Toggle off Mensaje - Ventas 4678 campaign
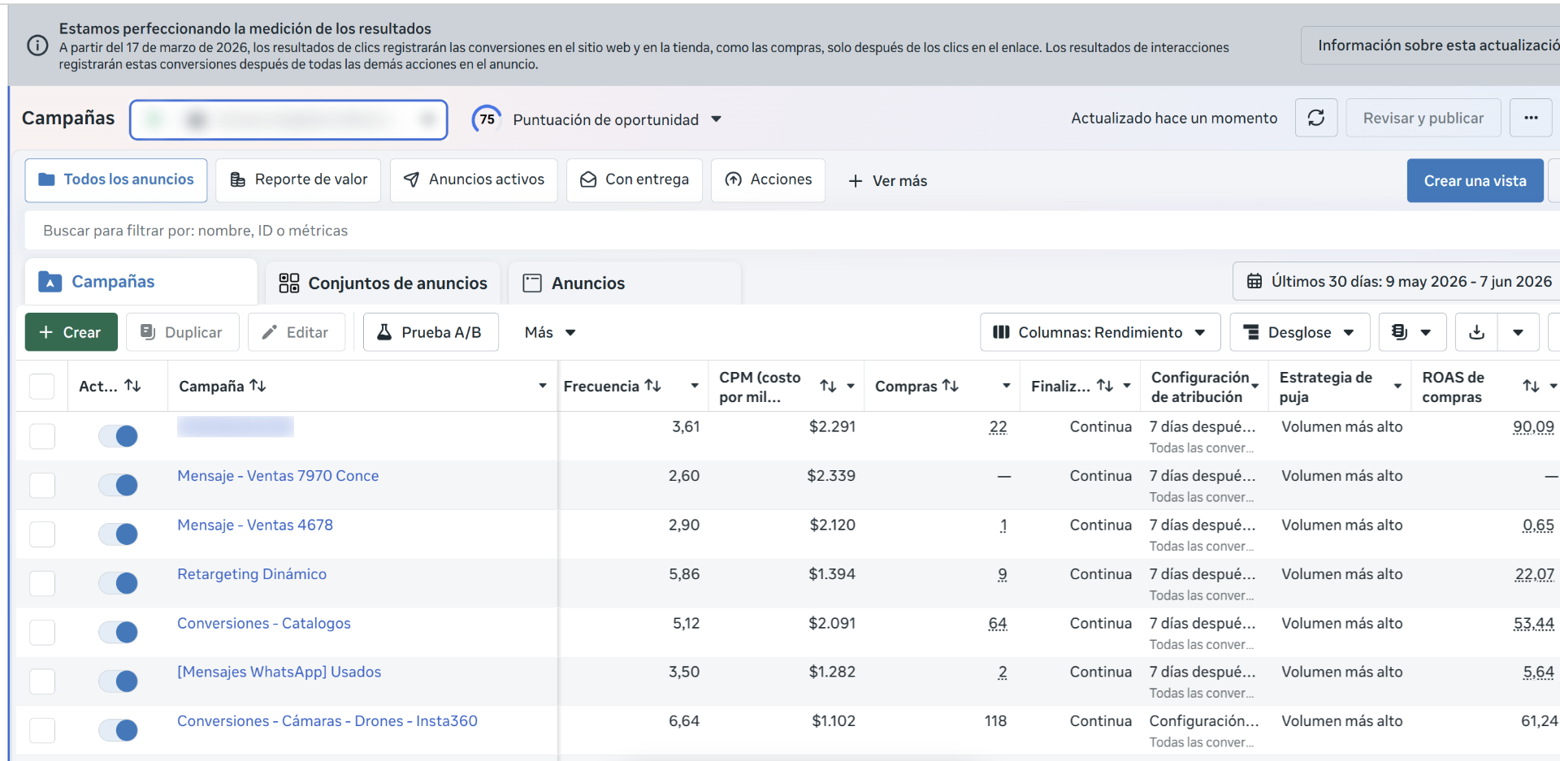Image resolution: width=1560 pixels, height=761 pixels. coord(118,534)
